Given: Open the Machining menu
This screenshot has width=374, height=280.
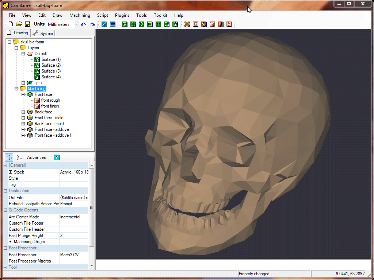Looking at the screenshot, I should click(80, 15).
